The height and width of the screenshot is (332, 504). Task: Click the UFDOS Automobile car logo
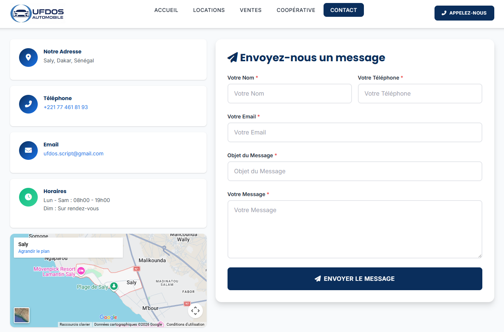(22, 13)
